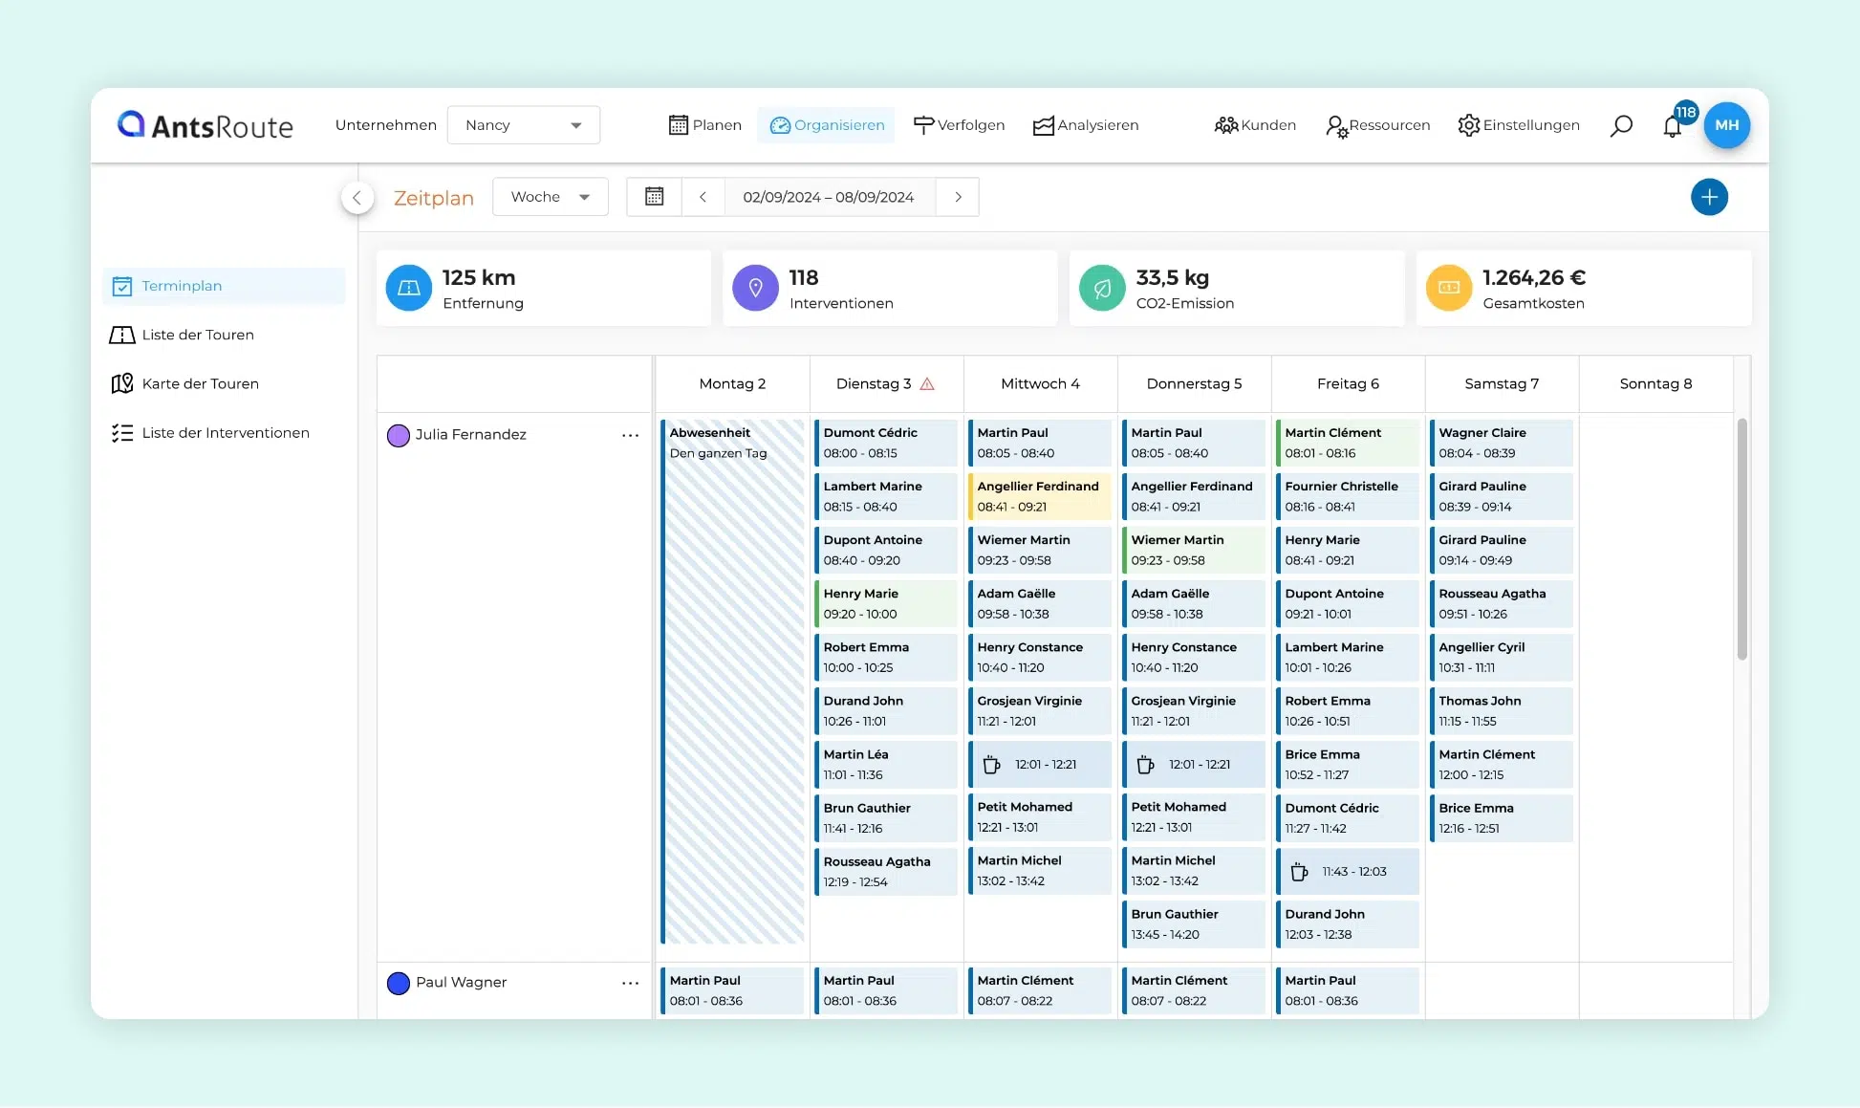This screenshot has height=1108, width=1860.
Task: Click the date range 02/09/2024 – 08/09/2024
Action: pyautogui.click(x=829, y=197)
